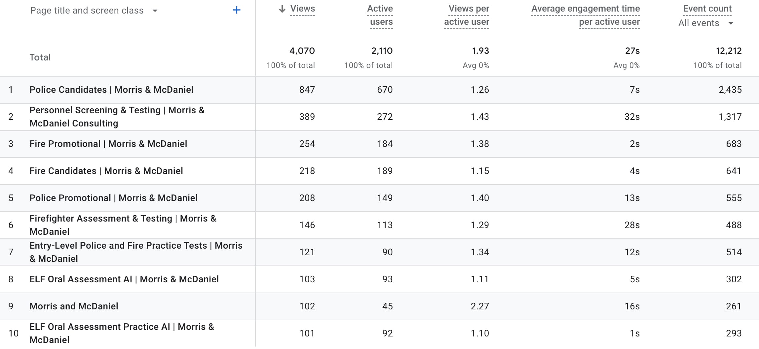
Task: Sort by the Views column header
Action: click(302, 9)
